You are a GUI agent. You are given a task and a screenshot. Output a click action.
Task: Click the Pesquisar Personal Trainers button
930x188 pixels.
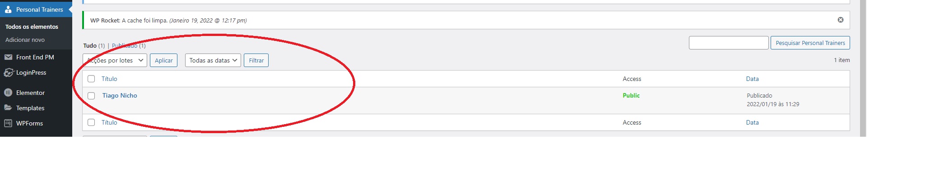[x=810, y=43]
